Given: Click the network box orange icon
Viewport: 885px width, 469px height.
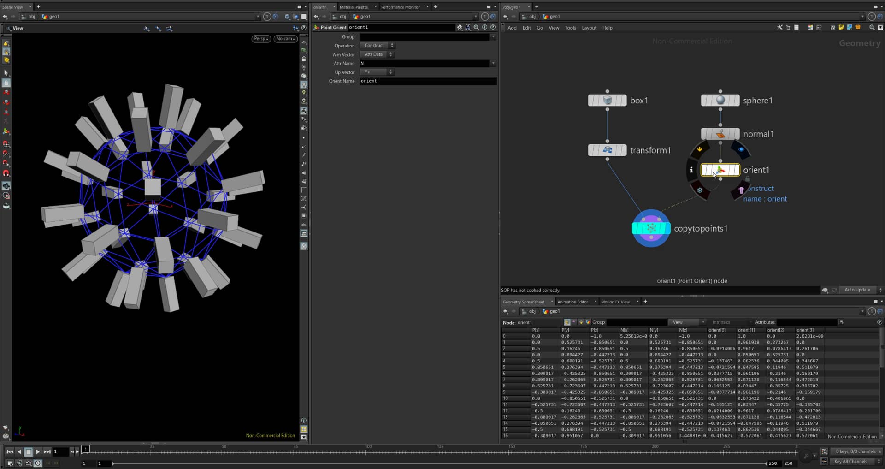Looking at the screenshot, I should coord(858,28).
